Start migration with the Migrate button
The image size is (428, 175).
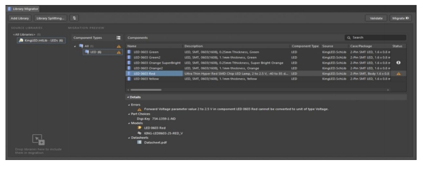pyautogui.click(x=401, y=18)
